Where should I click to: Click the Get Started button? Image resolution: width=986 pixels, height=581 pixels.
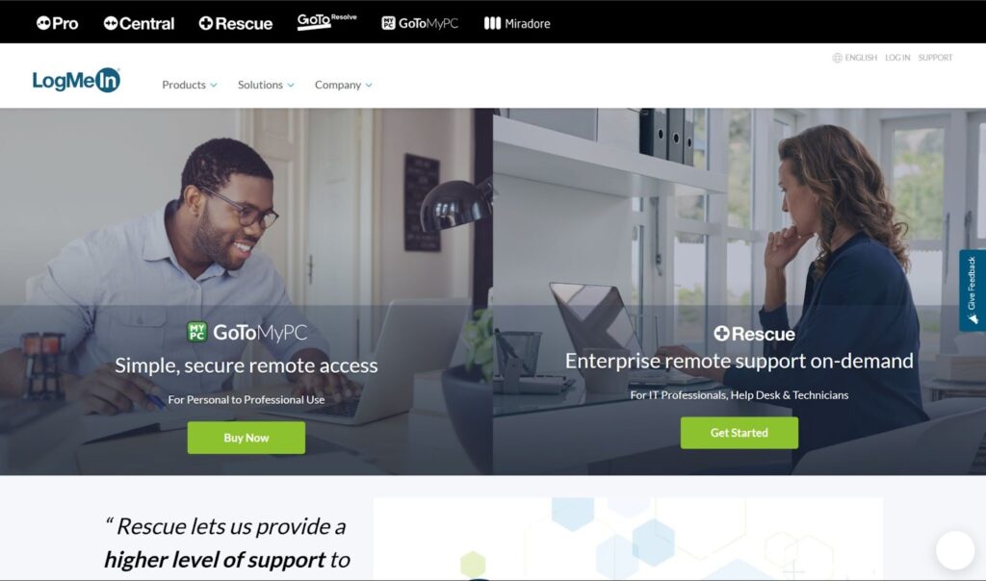(x=739, y=433)
